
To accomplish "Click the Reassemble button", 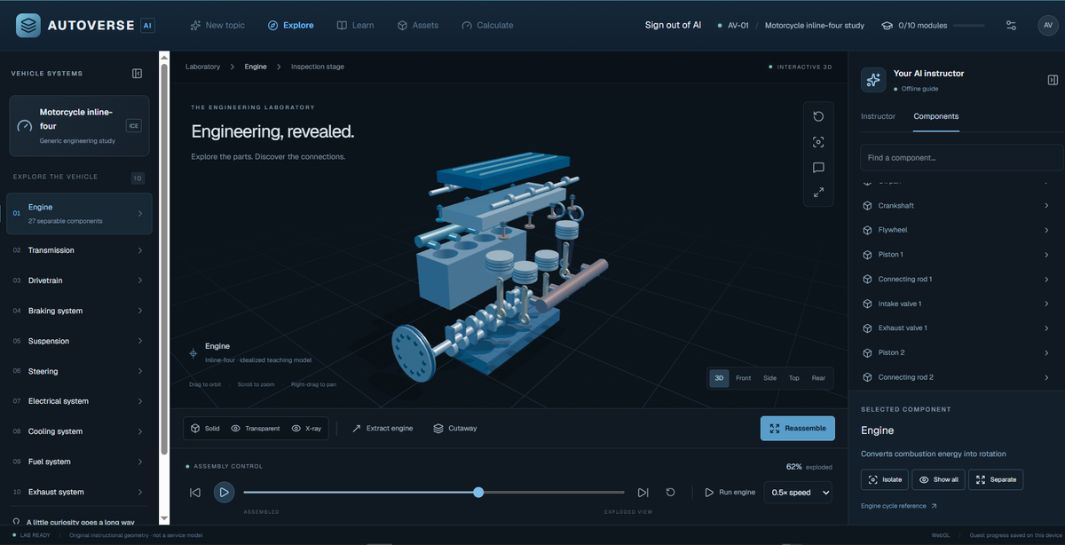I will point(798,428).
